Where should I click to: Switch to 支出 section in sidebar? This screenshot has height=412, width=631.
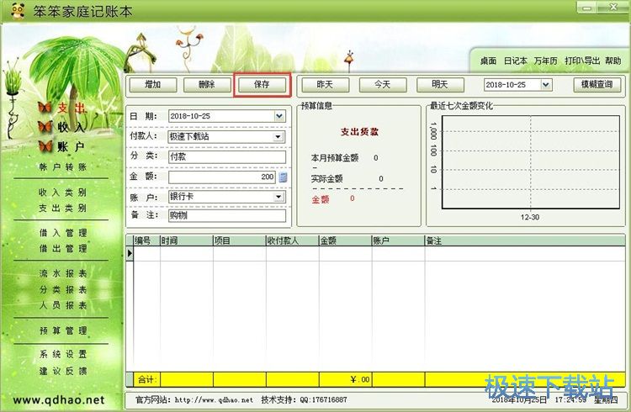[72, 108]
